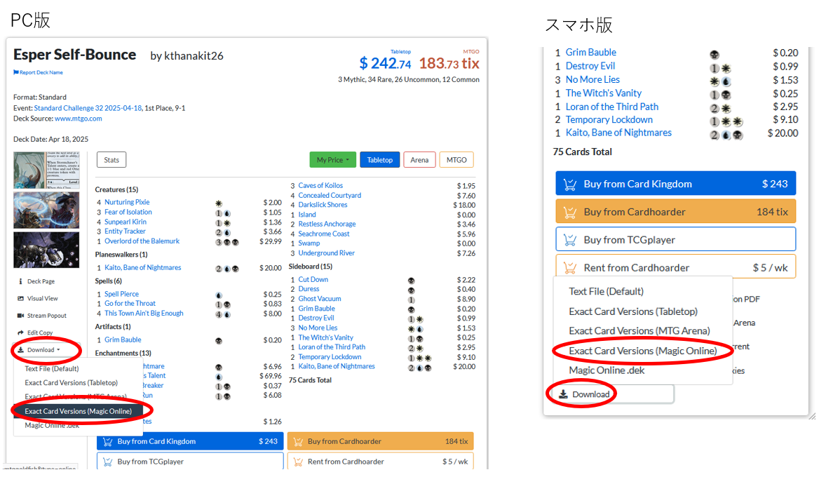Click the Stats button
Image resolution: width=826 pixels, height=477 pixels.
[x=111, y=160]
